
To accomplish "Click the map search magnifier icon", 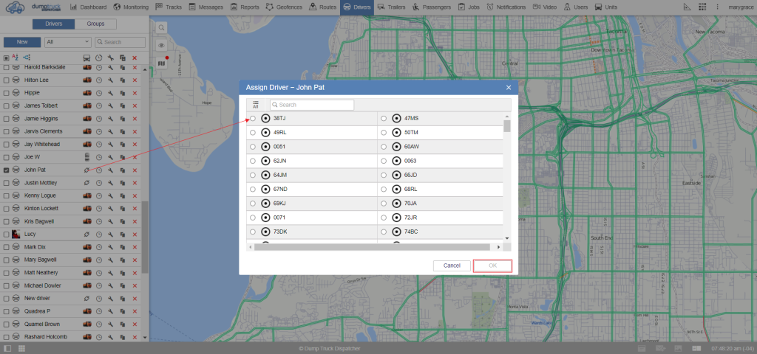I will coord(161,27).
